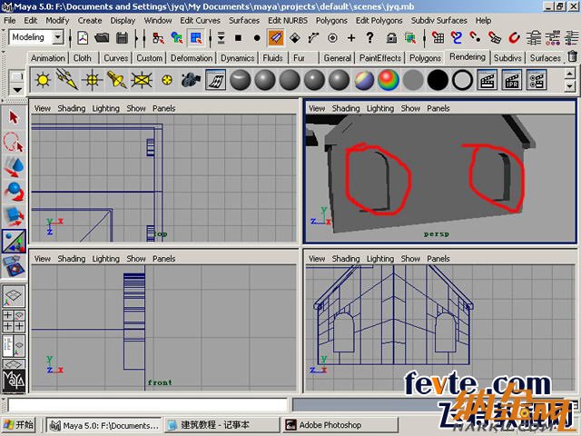Switch to four-view layout button

coord(14,321)
